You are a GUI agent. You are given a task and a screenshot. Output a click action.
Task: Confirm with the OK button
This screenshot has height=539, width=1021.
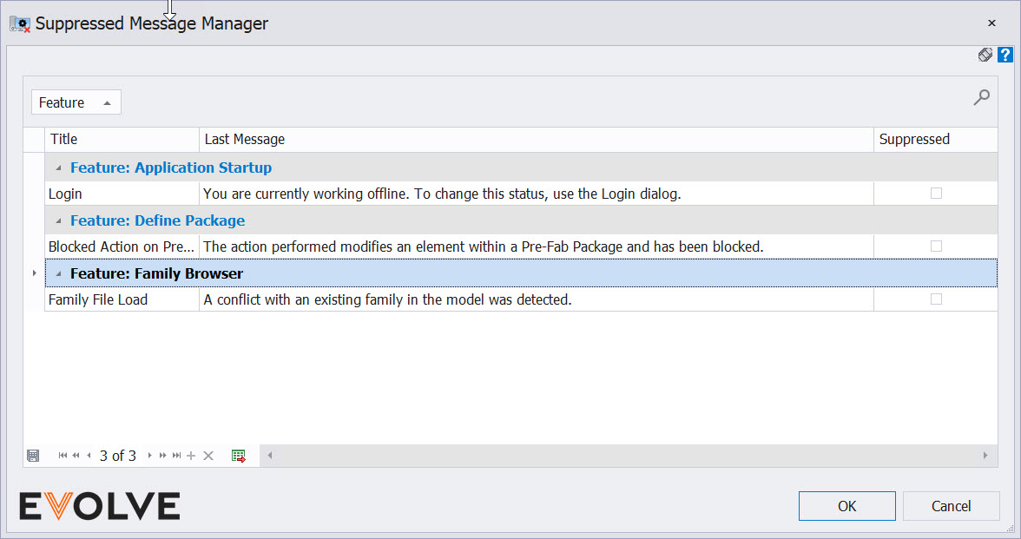click(847, 506)
